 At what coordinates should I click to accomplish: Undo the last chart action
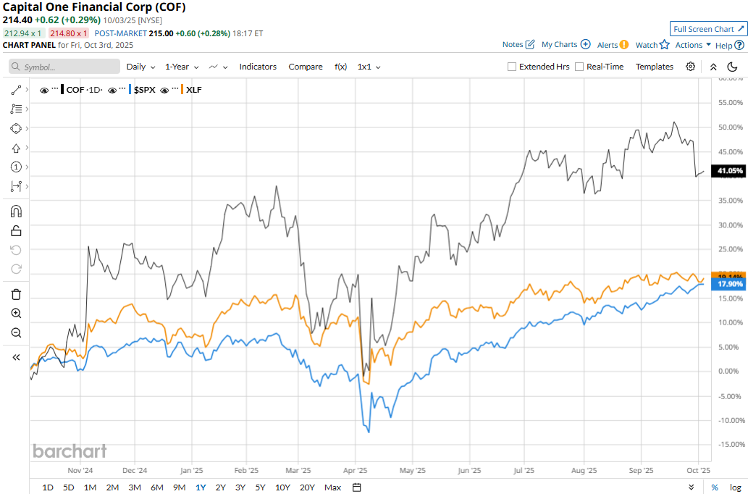[x=16, y=250]
